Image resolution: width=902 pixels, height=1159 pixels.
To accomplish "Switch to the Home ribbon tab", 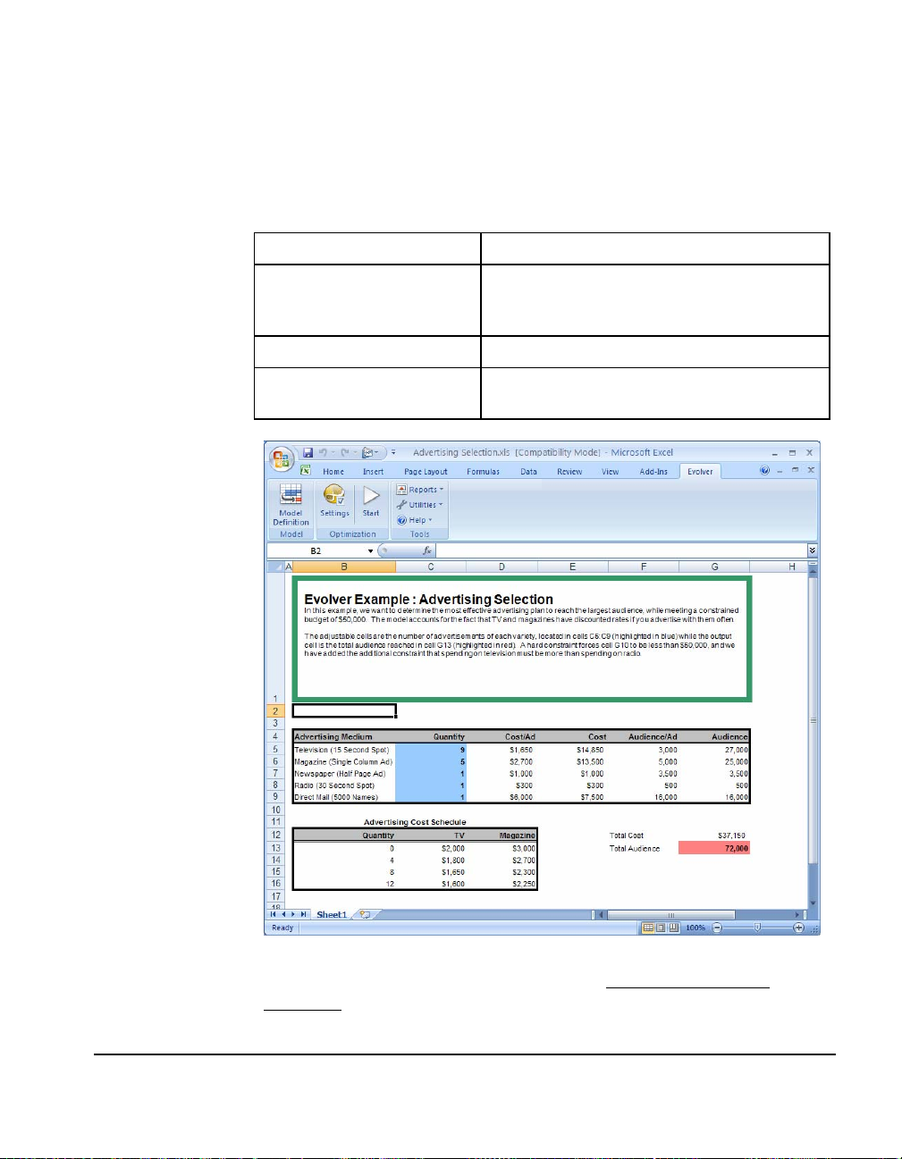I will (333, 472).
